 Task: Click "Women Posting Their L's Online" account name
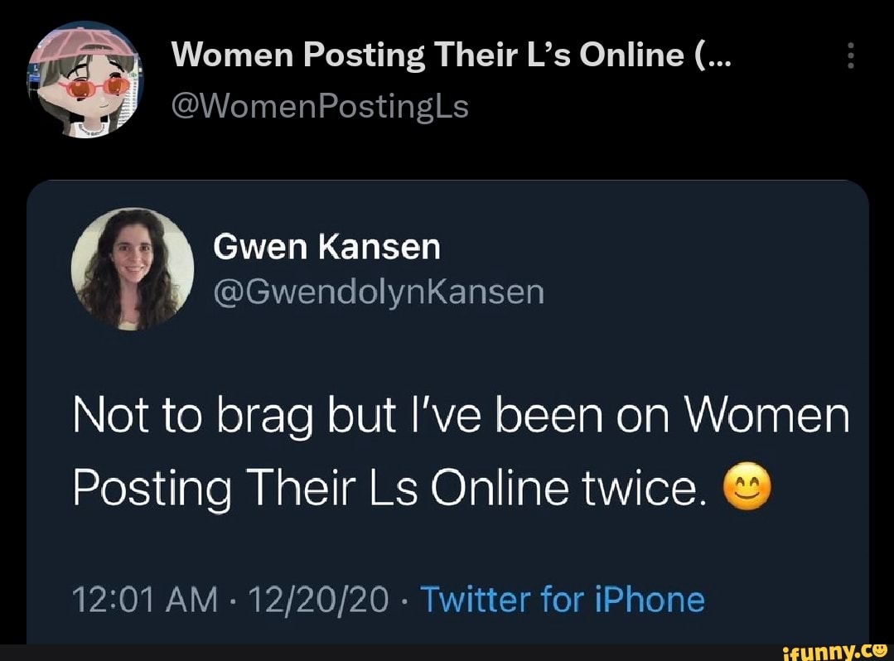[428, 55]
